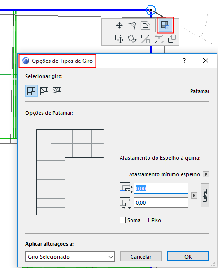
Task: Pick the fillet/chamfer corner tool in pet palette
Action: [x=146, y=26]
